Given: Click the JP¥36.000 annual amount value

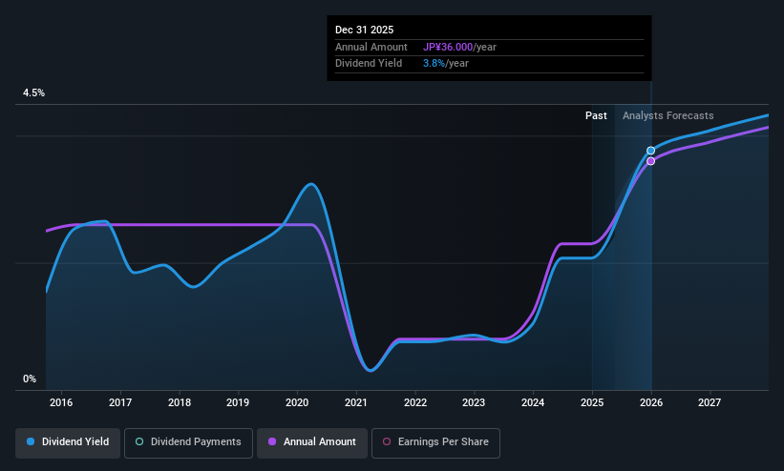Looking at the screenshot, I should point(448,47).
